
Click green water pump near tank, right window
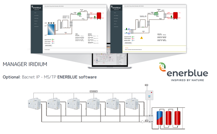(x=172, y=17)
